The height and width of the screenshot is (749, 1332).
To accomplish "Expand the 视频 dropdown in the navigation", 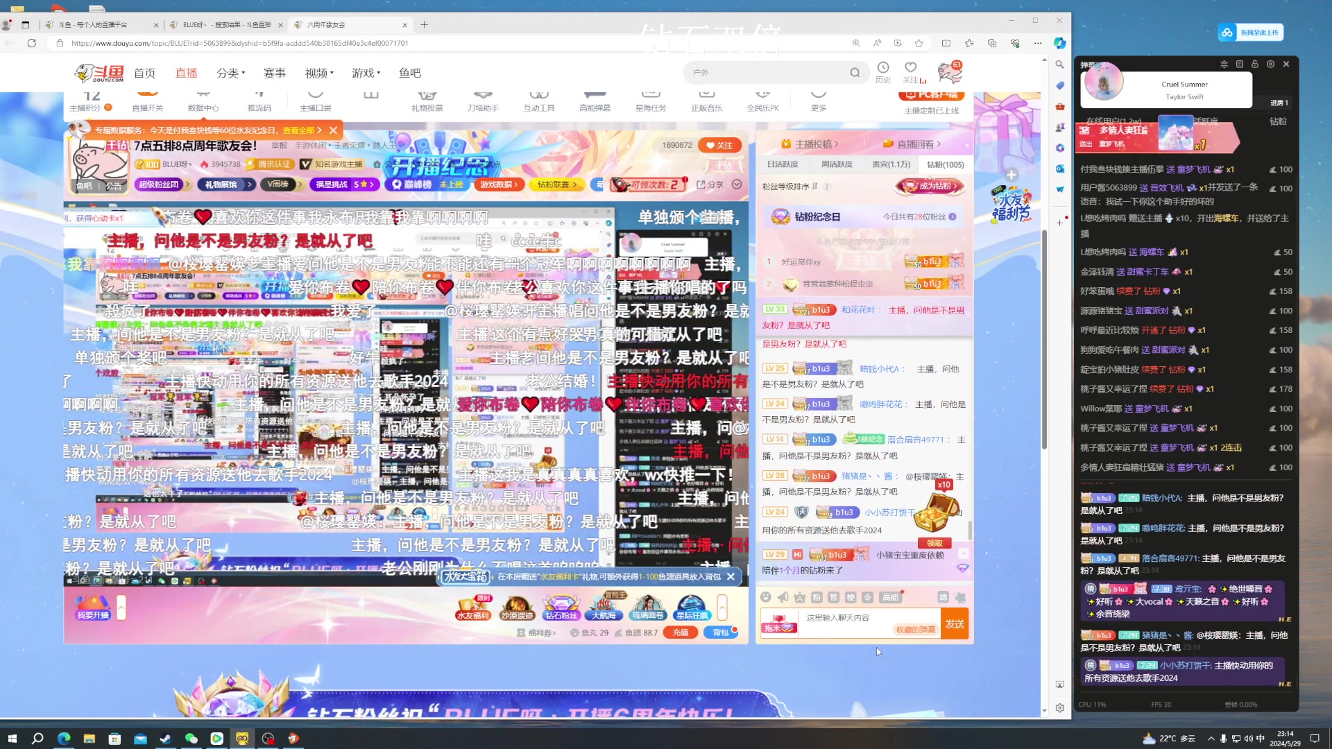I will tap(318, 72).
